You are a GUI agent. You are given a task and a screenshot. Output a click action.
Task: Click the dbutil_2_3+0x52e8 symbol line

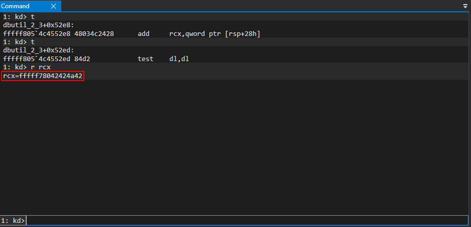pos(39,25)
